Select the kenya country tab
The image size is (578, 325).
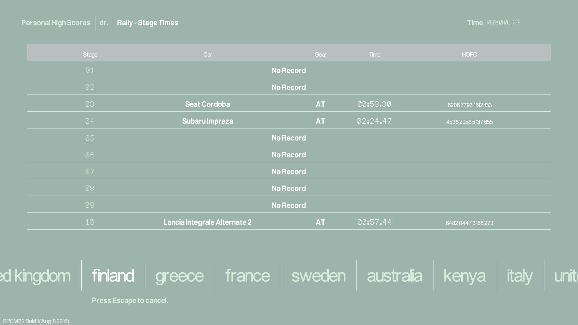[x=465, y=276]
